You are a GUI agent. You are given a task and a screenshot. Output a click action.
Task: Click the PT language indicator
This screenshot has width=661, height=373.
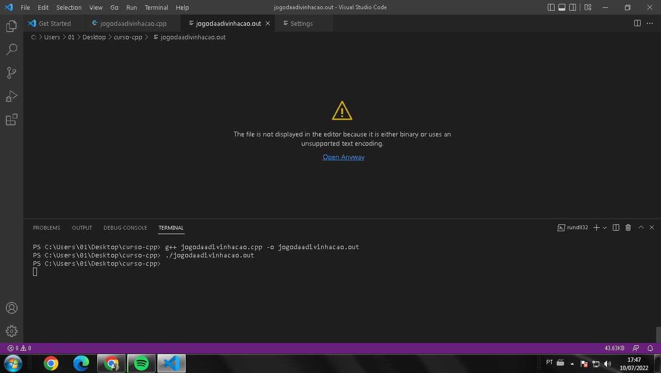coord(550,362)
